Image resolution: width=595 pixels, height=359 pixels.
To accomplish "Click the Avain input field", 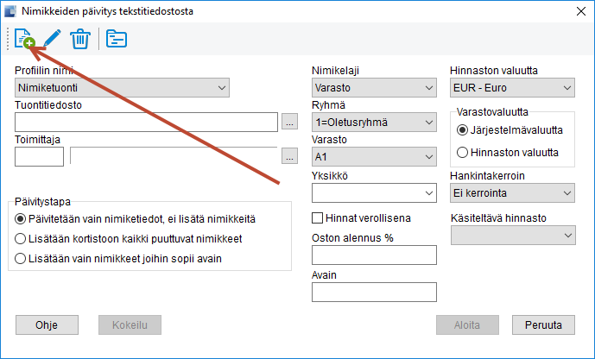I will [x=374, y=292].
